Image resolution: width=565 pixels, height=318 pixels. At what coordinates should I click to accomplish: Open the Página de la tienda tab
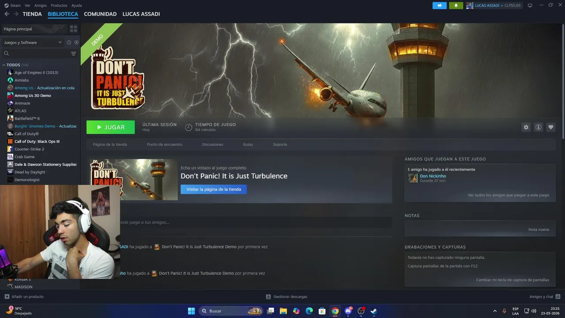click(x=110, y=144)
